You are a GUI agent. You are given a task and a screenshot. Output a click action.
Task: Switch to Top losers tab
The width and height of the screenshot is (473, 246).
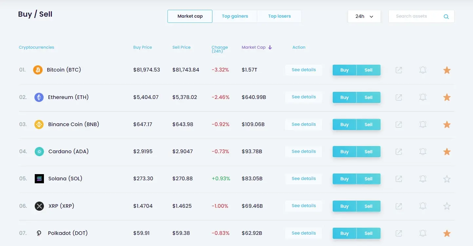tap(279, 16)
